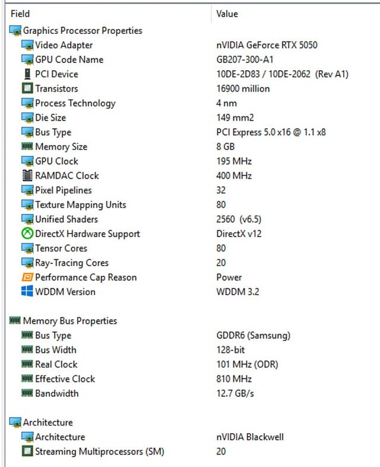Click the Graphics Processor Properties group icon
380x467 pixels.
pyautogui.click(x=15, y=31)
